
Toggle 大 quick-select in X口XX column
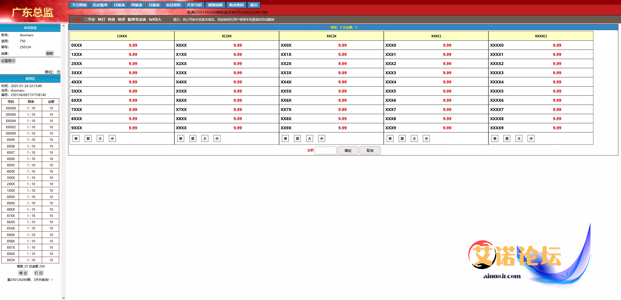point(205,138)
